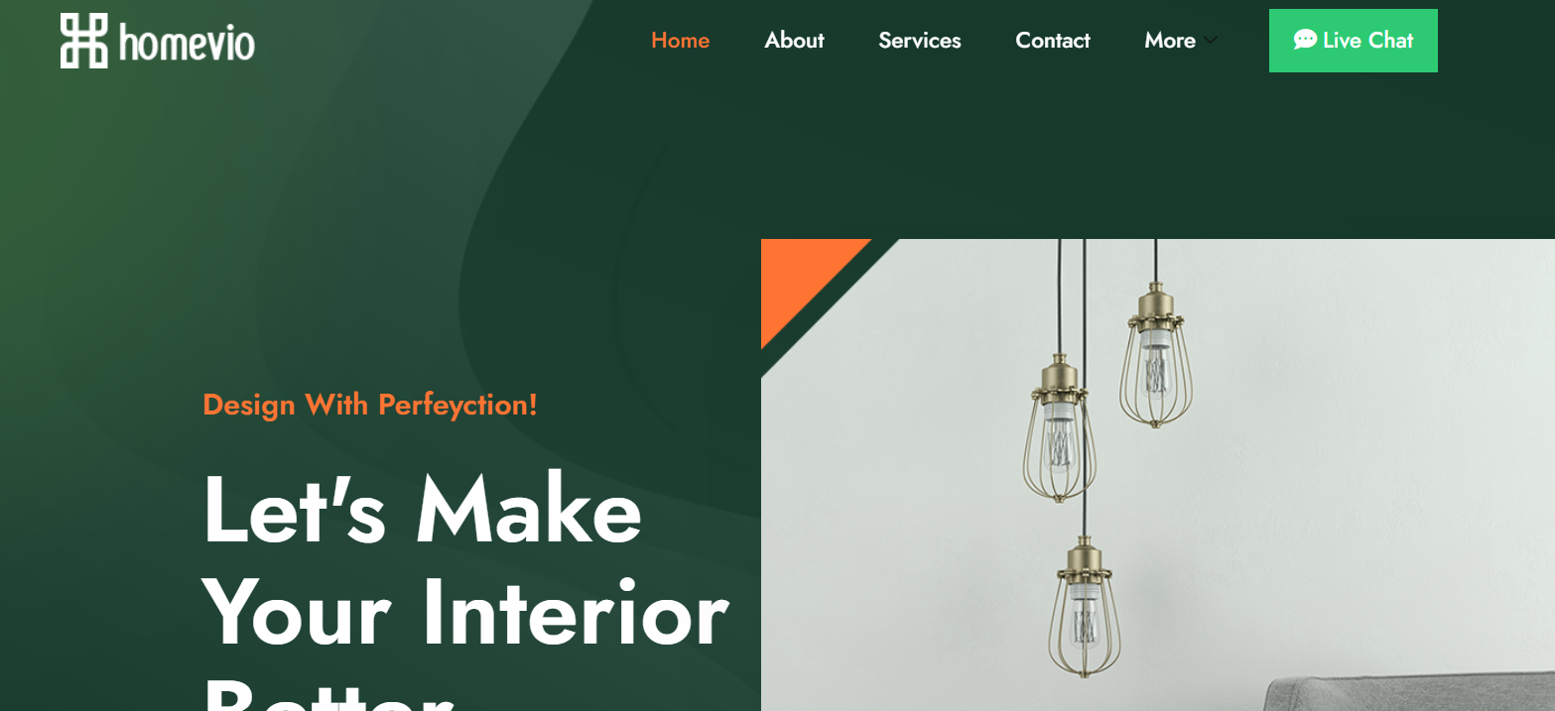
Task: Open the Services menu item
Action: (920, 41)
